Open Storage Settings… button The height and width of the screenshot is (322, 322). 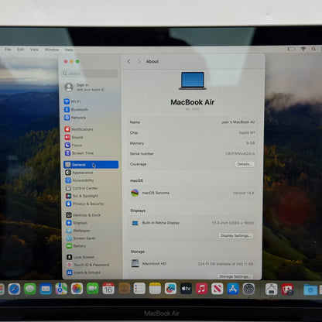(235, 276)
